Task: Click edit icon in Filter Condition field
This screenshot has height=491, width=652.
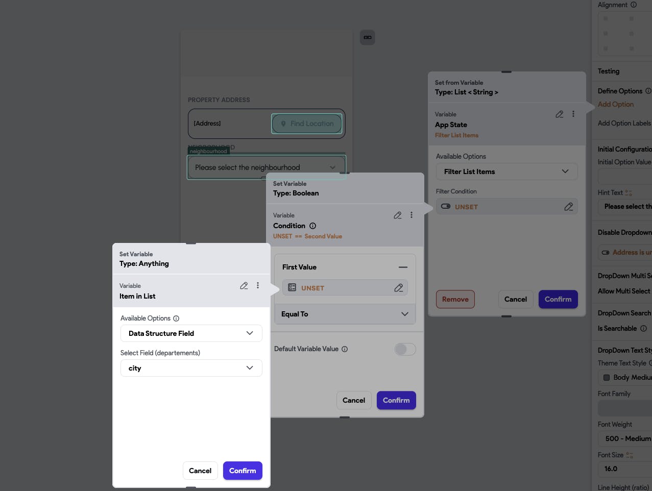Action: point(568,207)
